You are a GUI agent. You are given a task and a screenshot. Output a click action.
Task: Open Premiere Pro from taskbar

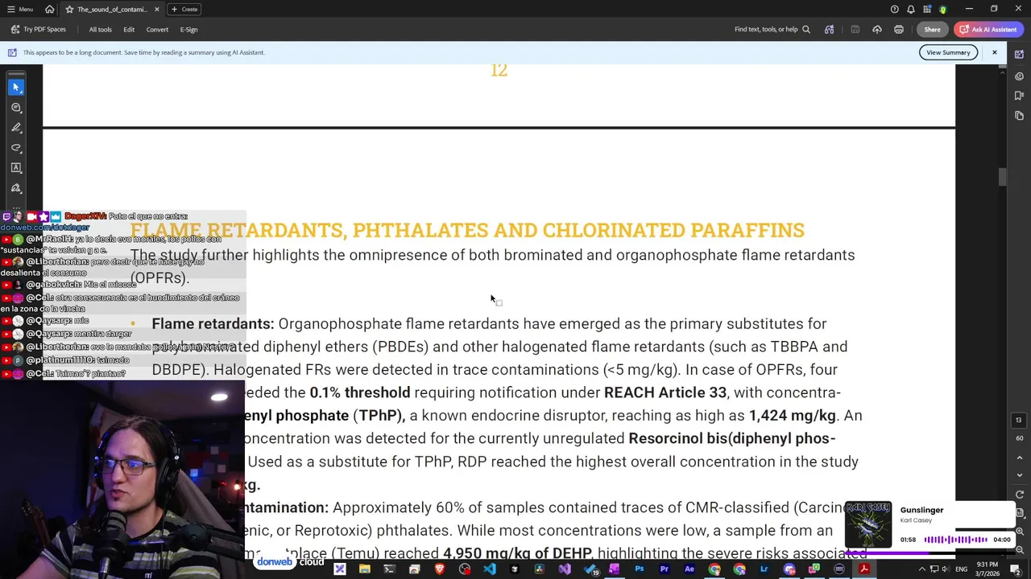pos(664,569)
